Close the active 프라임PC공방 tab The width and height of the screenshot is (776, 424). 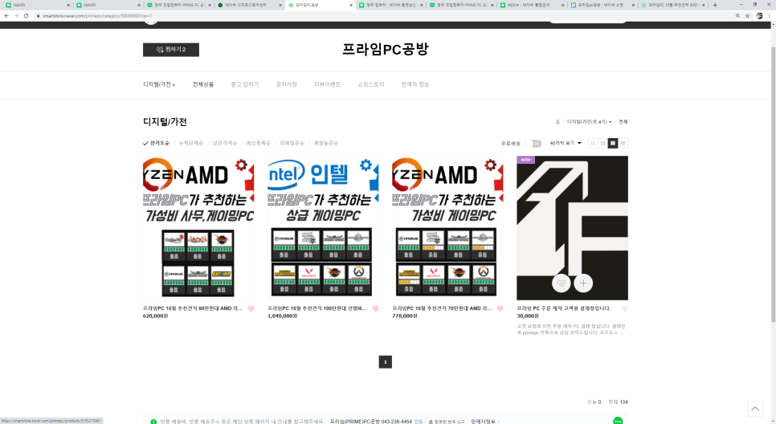tap(351, 5)
